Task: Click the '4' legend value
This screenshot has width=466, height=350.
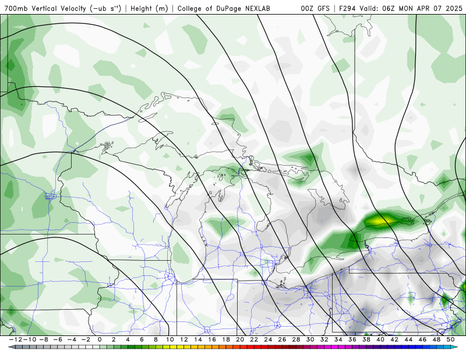Action: pos(128,339)
